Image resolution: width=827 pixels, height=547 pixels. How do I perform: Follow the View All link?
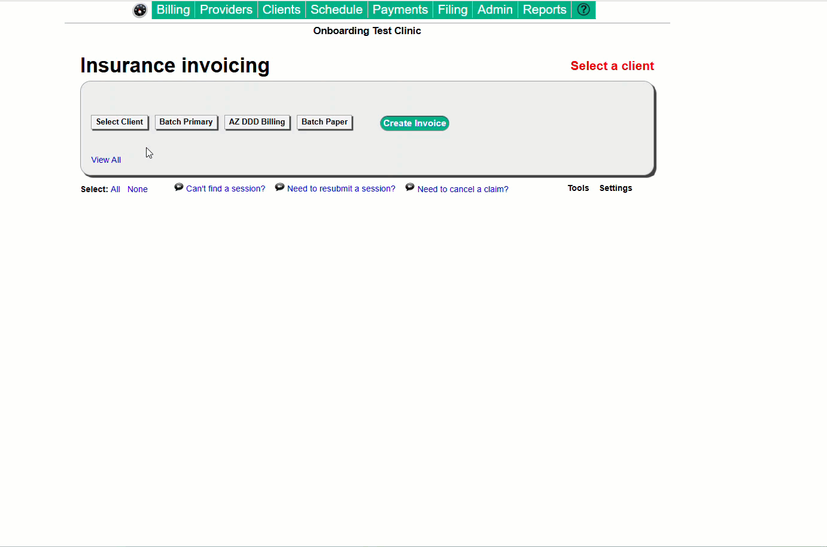[106, 160]
